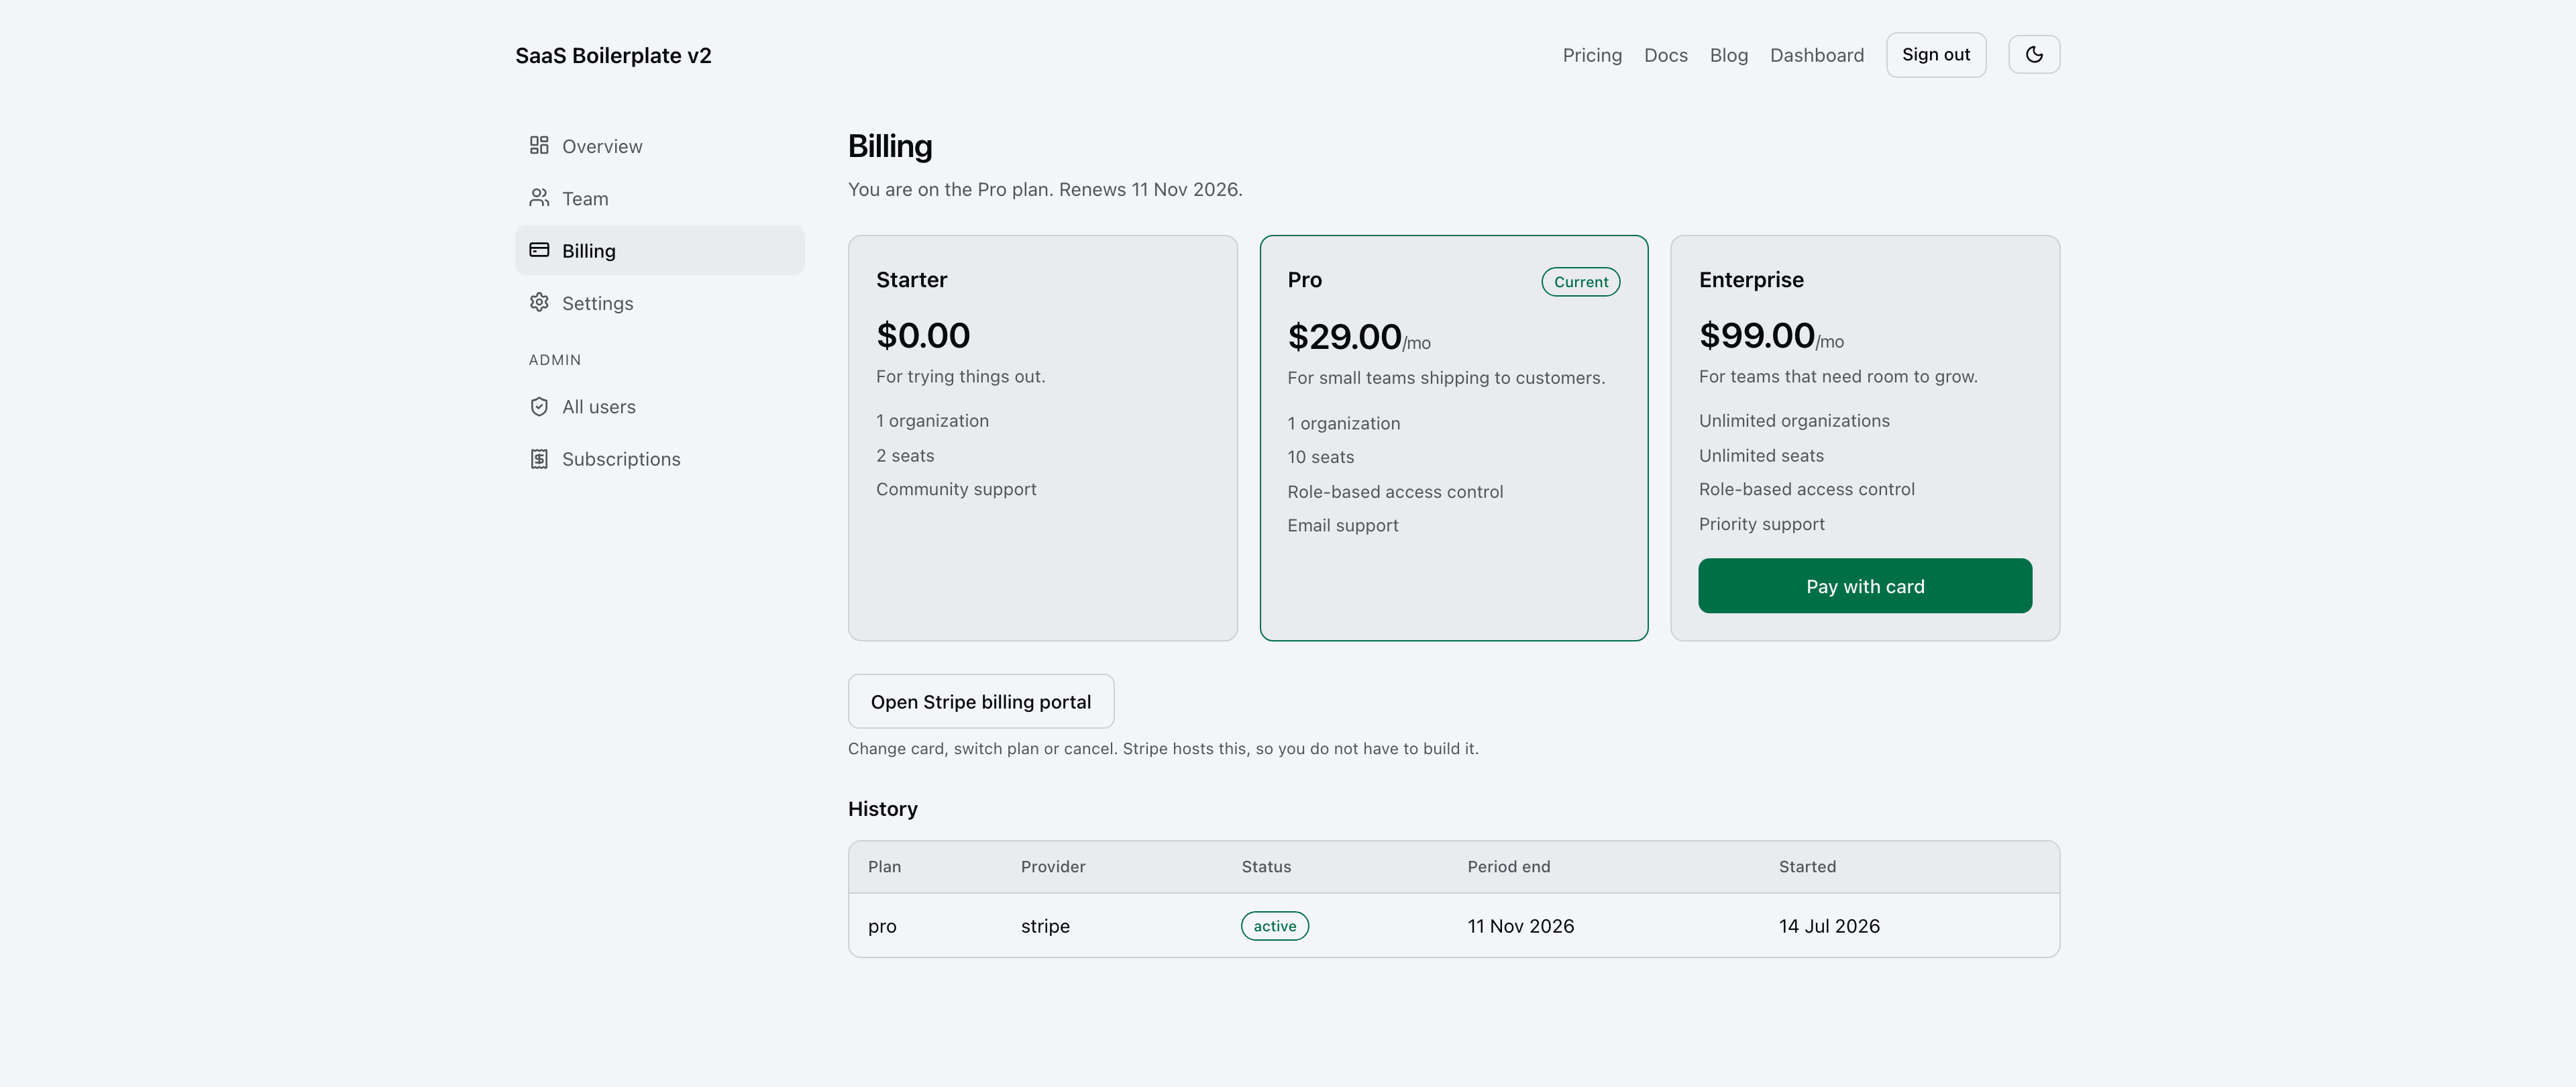2576x1087 pixels.
Task: Click the Current badge on Pro plan
Action: [1580, 282]
